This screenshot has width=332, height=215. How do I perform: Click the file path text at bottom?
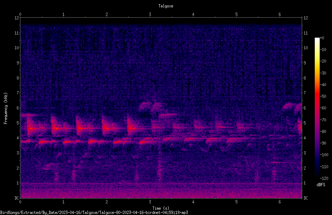(94, 213)
